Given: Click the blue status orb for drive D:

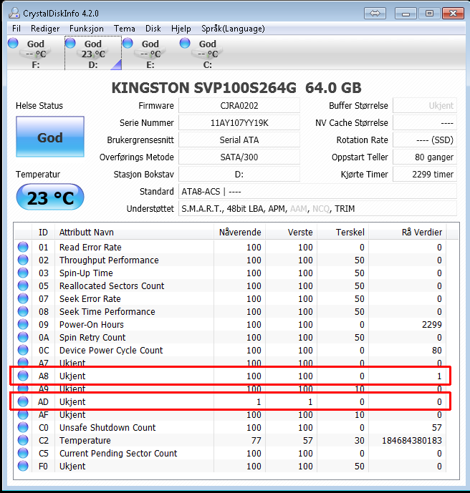Looking at the screenshot, I should click(x=70, y=43).
